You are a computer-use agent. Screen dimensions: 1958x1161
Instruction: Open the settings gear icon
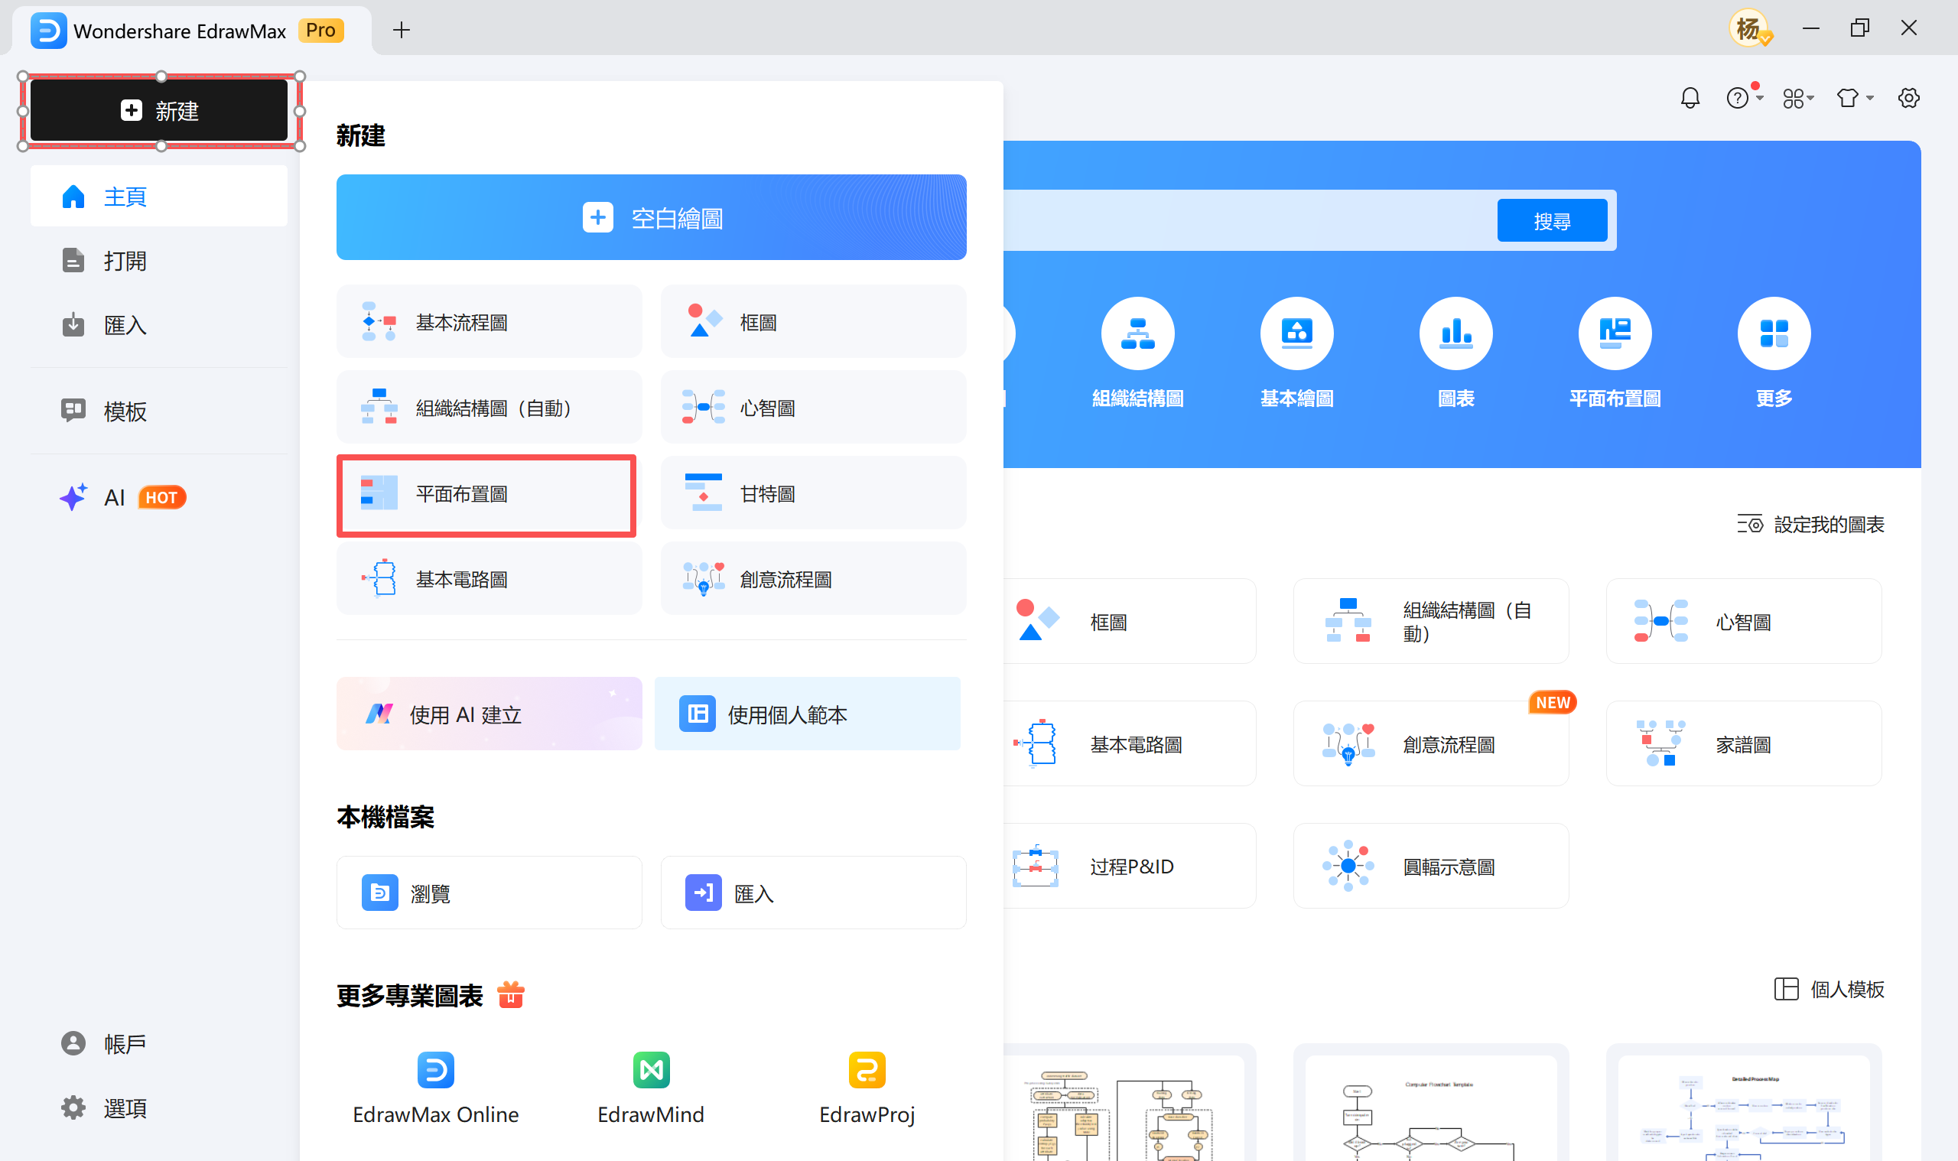point(1909,97)
